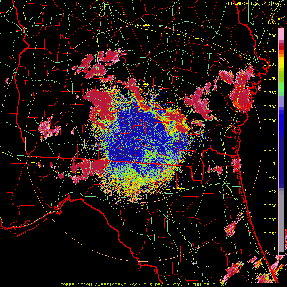Viewport: 287px width, 287px height.
Task: Click the 0.307 legend value
Action: [x=270, y=220]
